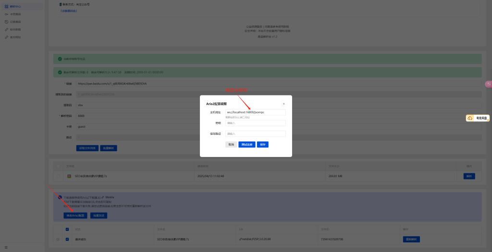Click the 主机地址 input field

[255, 112]
